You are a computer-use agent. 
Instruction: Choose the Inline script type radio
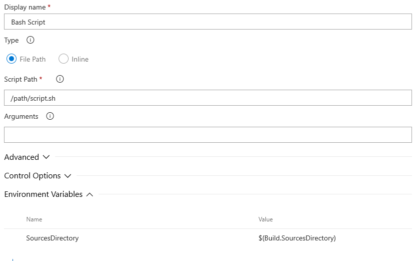(64, 59)
